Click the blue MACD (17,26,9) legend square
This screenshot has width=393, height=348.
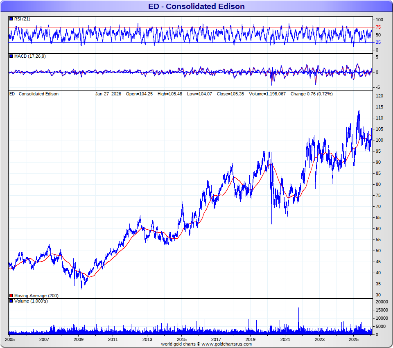click(11, 56)
